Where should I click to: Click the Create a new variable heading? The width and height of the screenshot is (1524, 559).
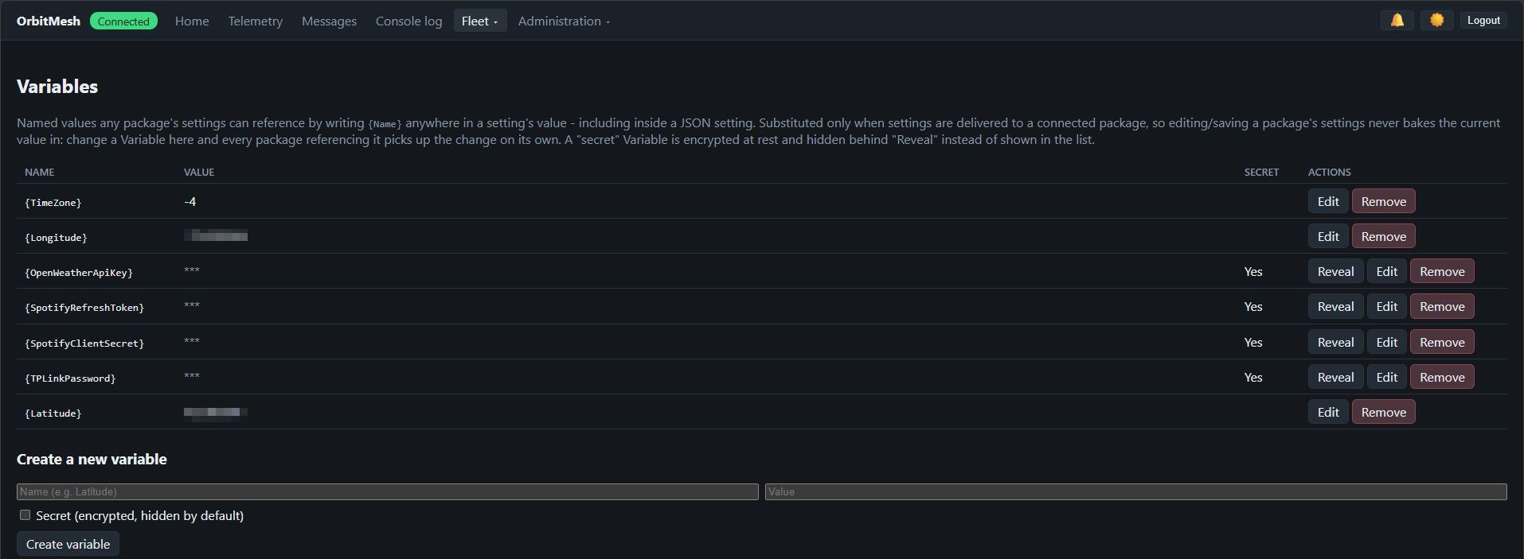click(x=92, y=459)
